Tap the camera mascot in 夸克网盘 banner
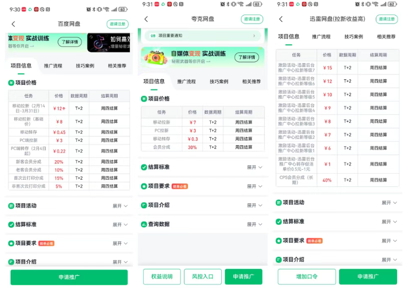 click(x=156, y=57)
